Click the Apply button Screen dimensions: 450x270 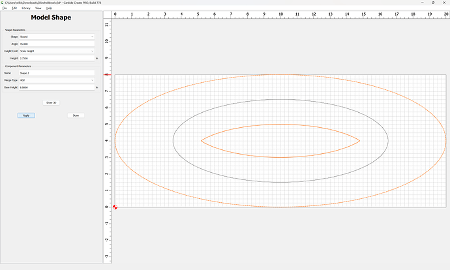click(26, 115)
